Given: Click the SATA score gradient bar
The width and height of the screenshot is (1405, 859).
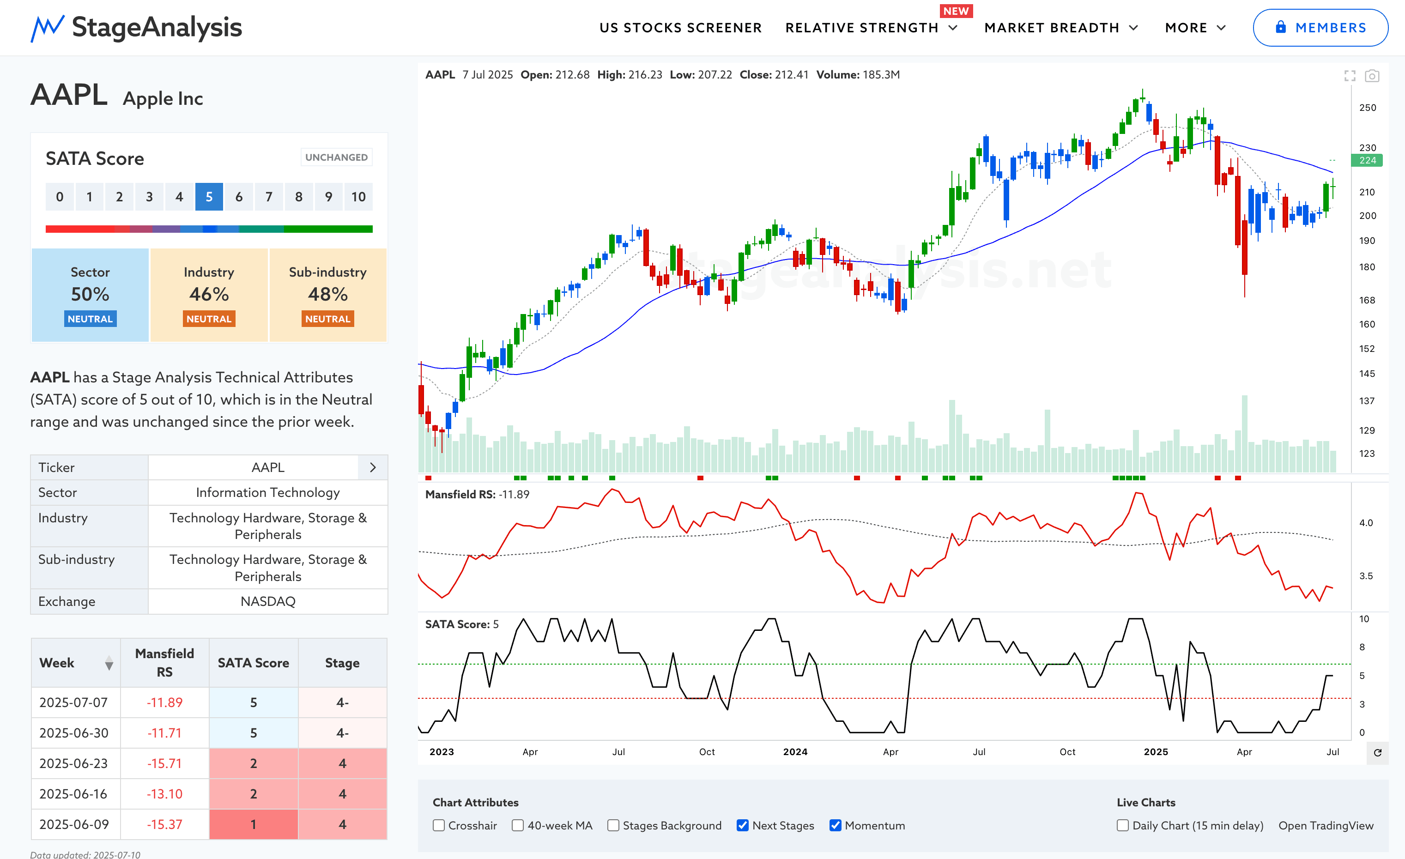Looking at the screenshot, I should tap(209, 229).
